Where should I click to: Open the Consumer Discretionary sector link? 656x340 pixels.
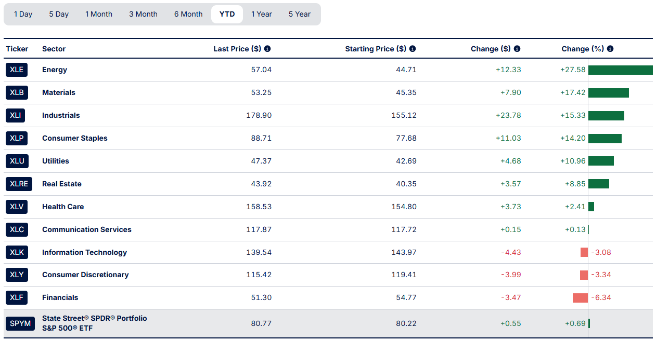tap(85, 275)
